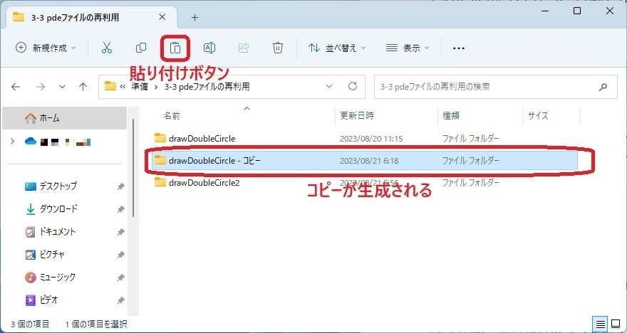The image size is (627, 333).
Task: Open recent locations chevron dropdown
Action: (62, 87)
